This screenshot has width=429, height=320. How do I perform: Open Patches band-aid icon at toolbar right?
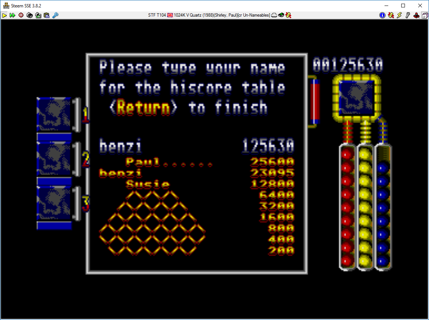(391, 15)
